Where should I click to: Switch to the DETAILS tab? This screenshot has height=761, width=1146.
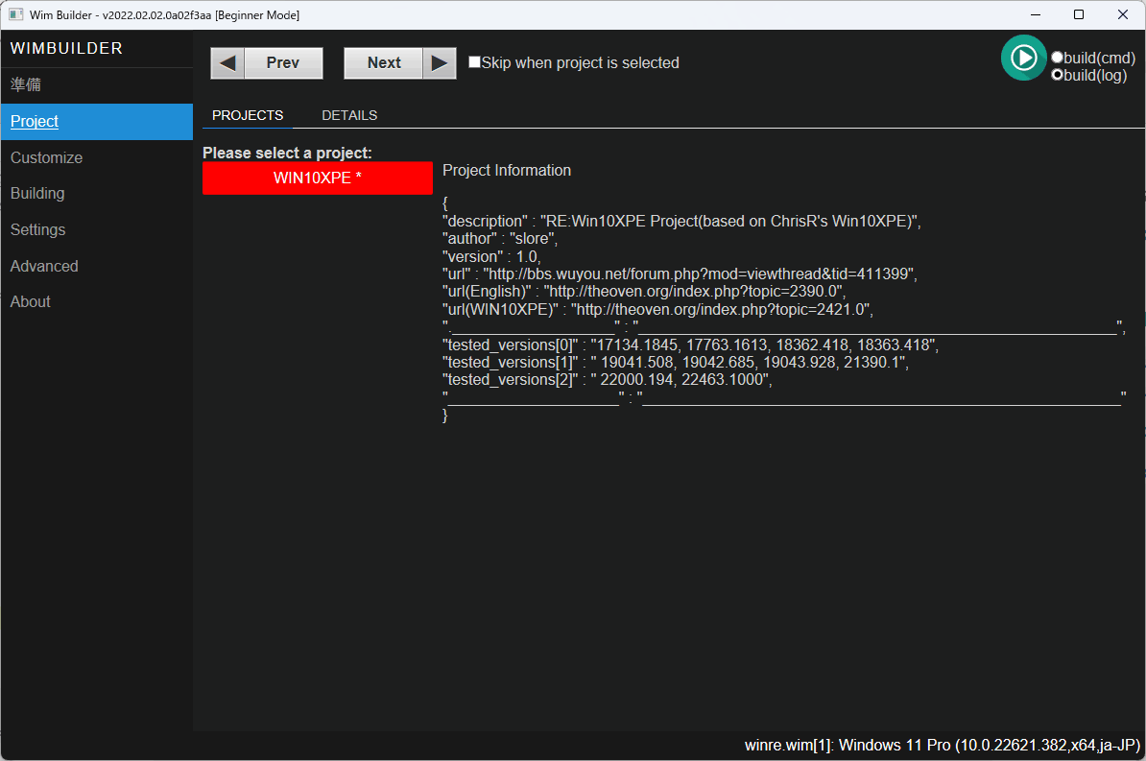(x=349, y=114)
